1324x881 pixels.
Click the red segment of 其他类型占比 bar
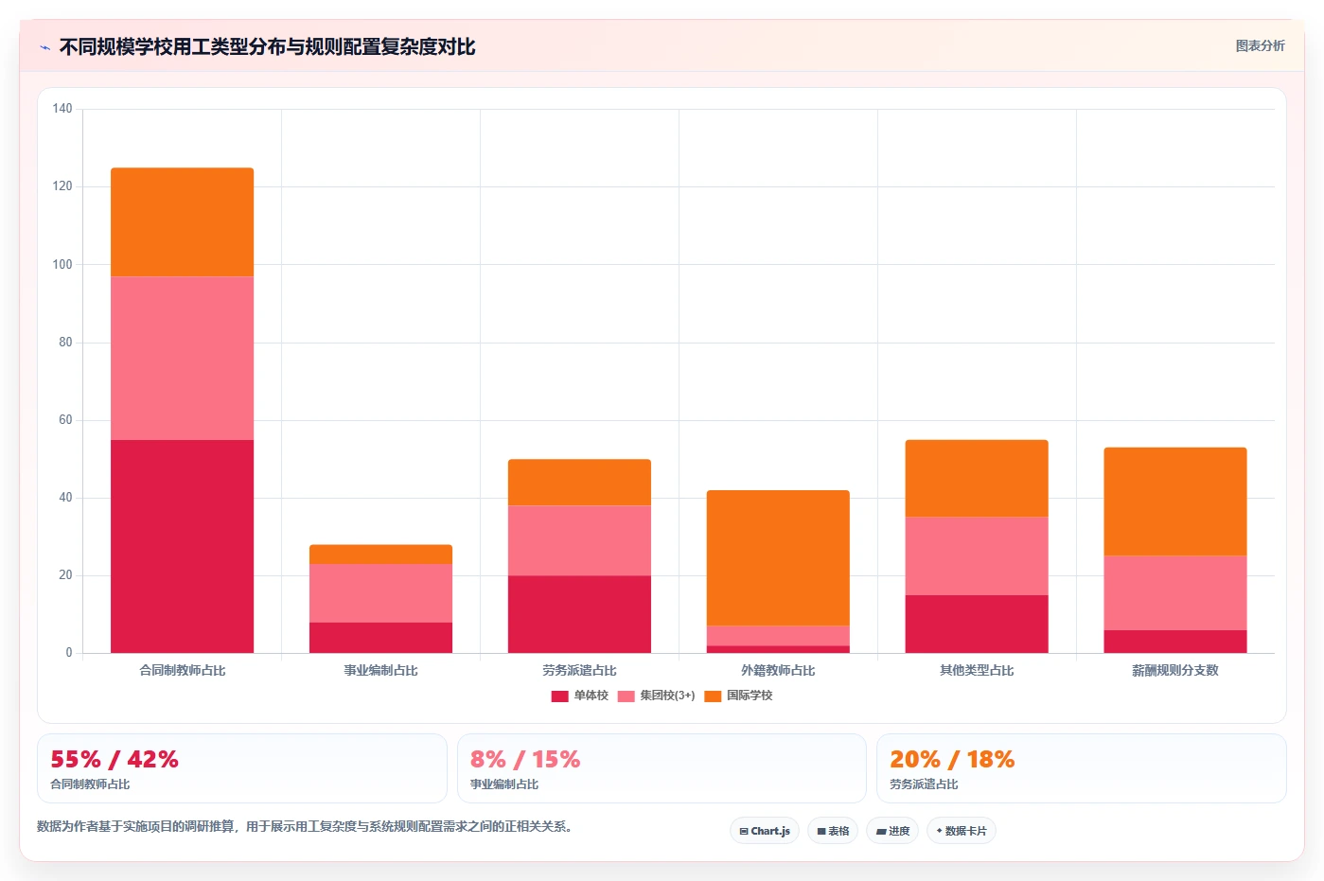(x=977, y=624)
